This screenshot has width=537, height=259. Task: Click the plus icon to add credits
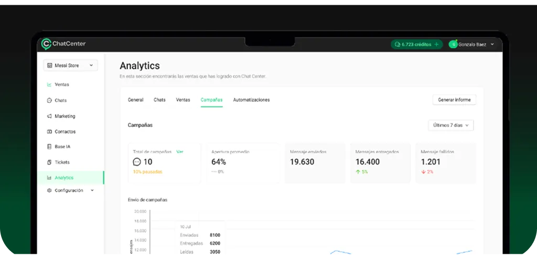(x=436, y=45)
